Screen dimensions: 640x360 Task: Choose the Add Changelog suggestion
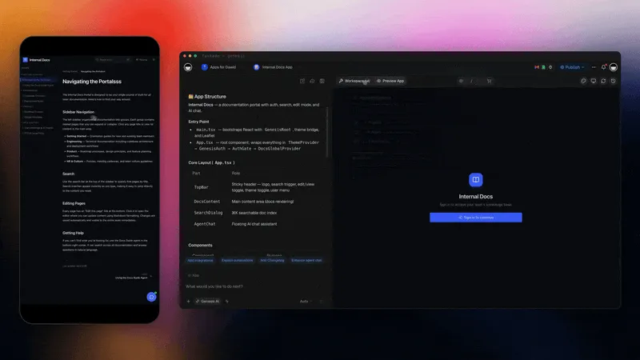pos(272,261)
